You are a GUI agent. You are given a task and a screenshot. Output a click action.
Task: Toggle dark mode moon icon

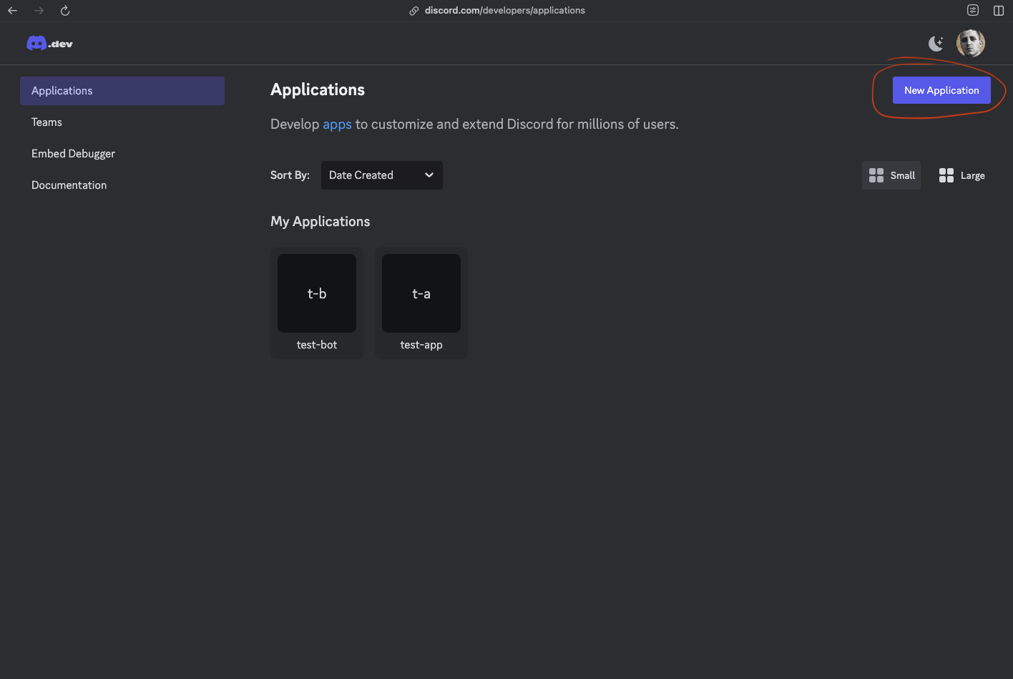(936, 44)
